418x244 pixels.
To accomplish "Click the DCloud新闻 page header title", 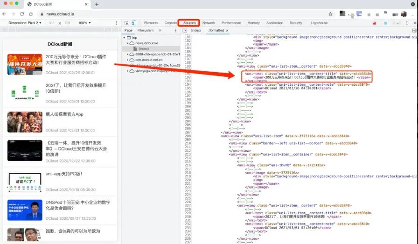I will click(60, 44).
